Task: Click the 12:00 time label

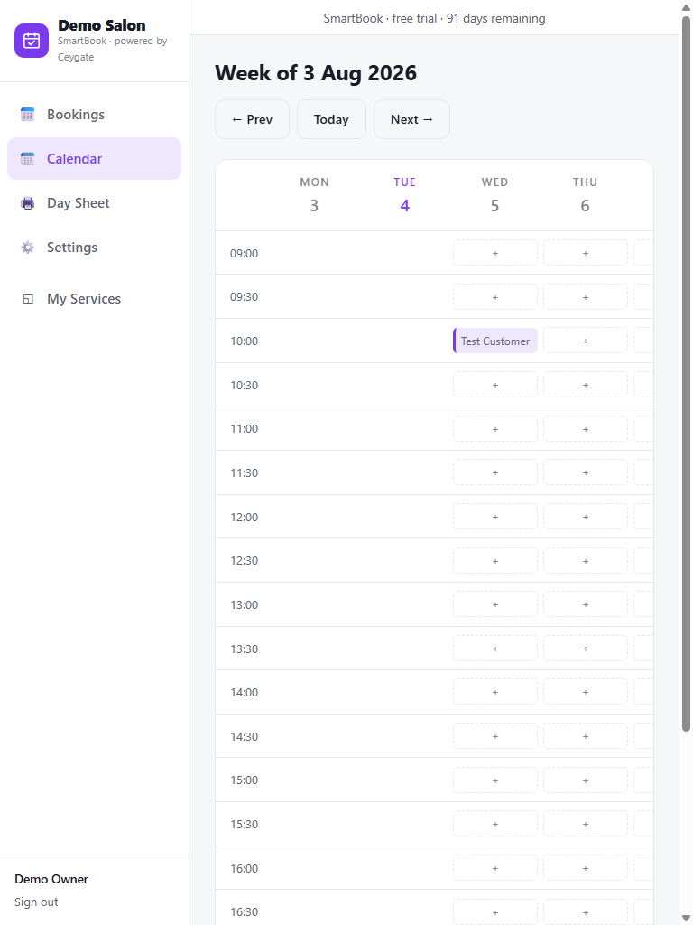Action: [244, 517]
